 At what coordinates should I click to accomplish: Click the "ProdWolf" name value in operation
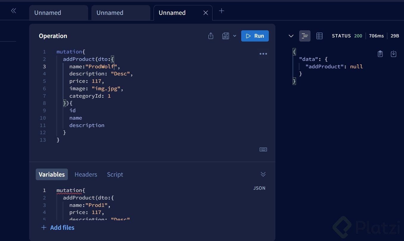pos(102,66)
